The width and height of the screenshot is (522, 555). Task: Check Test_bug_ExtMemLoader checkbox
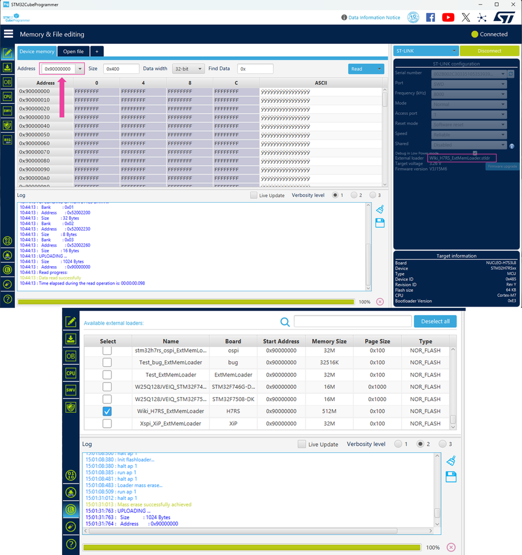[x=107, y=362]
